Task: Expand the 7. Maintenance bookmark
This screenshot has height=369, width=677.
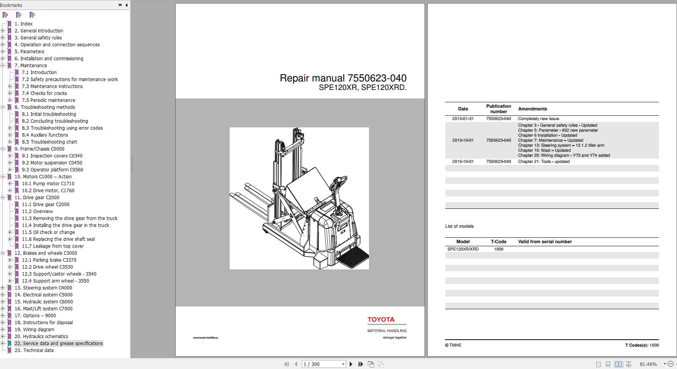Action: [x=3, y=65]
